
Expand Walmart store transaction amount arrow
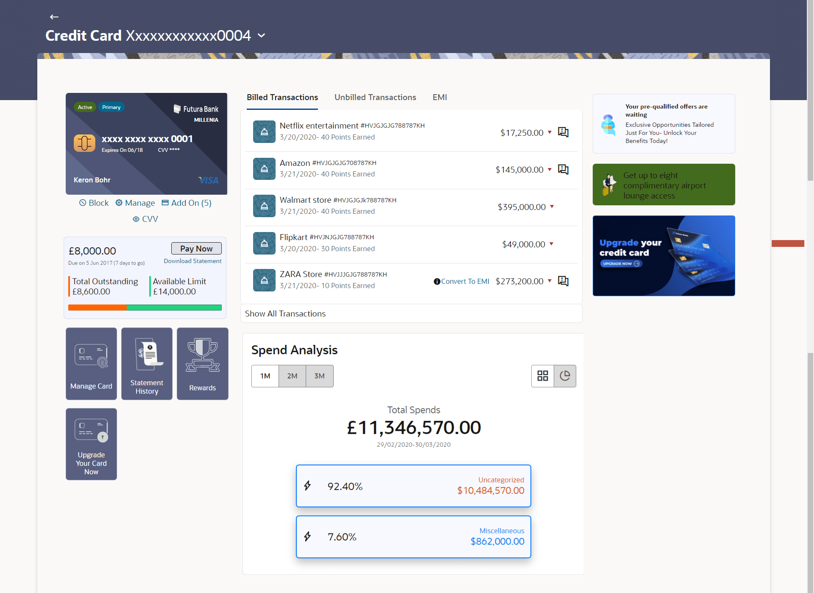point(552,207)
